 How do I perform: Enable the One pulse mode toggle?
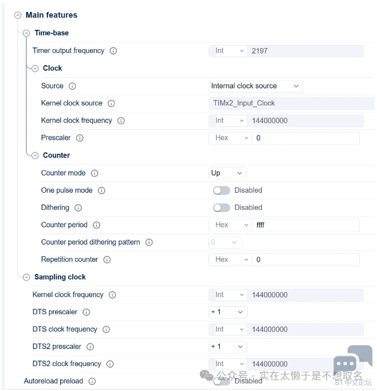221,191
